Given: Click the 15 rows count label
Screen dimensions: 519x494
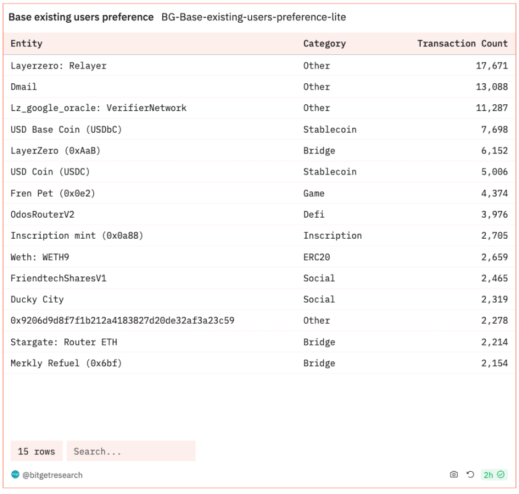Looking at the screenshot, I should (36, 451).
